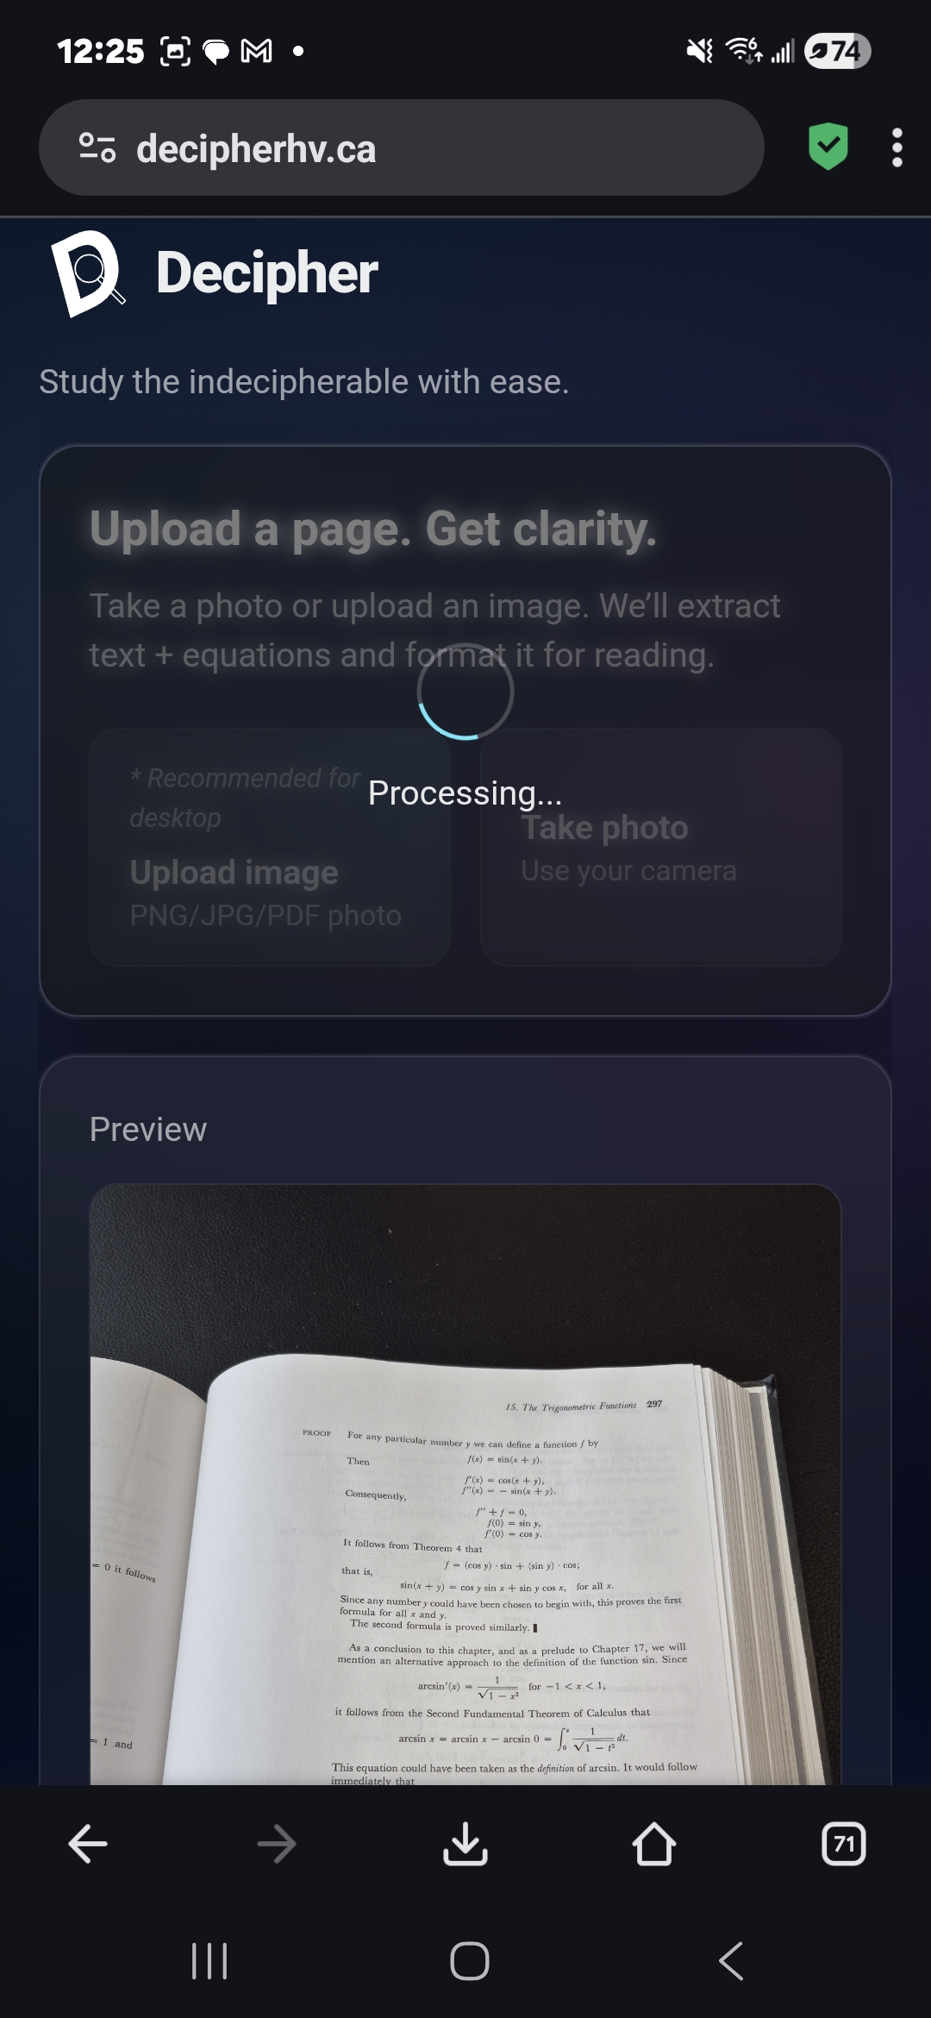The height and width of the screenshot is (2018, 931).
Task: Tap Android back navigation chevron
Action: [x=731, y=1960]
